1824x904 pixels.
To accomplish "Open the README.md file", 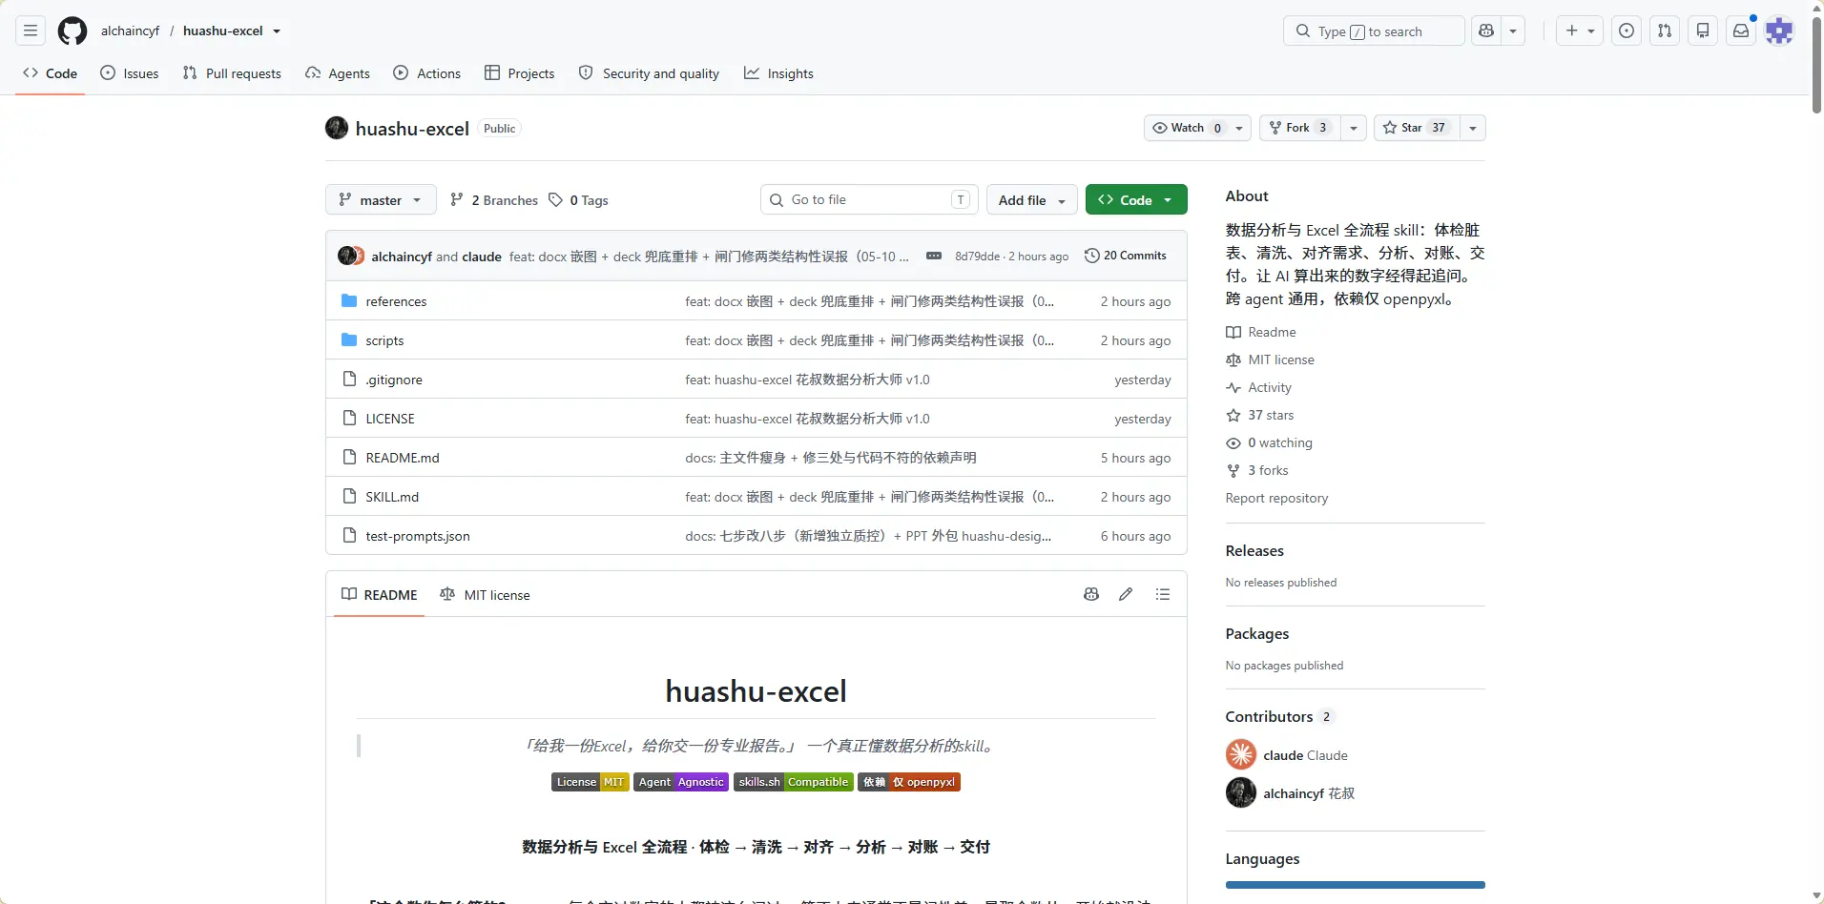I will click(x=403, y=458).
